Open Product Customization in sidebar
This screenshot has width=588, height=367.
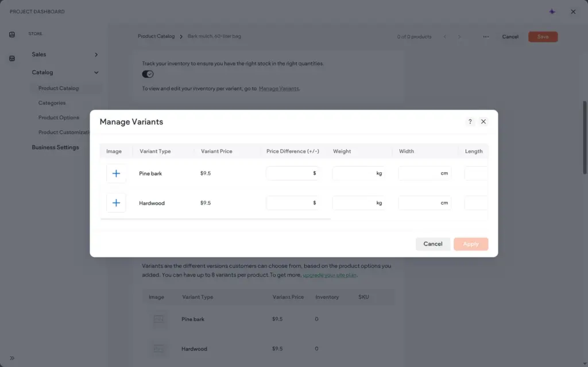(64, 132)
